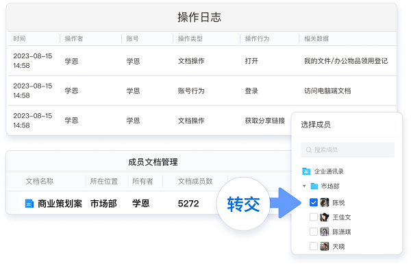The image size is (411, 266).
Task: Select the 市场部 department label
Action: tap(330, 186)
